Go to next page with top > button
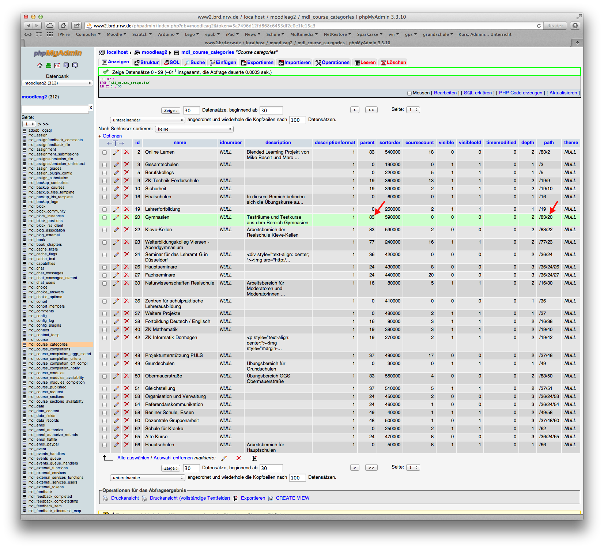 355,110
